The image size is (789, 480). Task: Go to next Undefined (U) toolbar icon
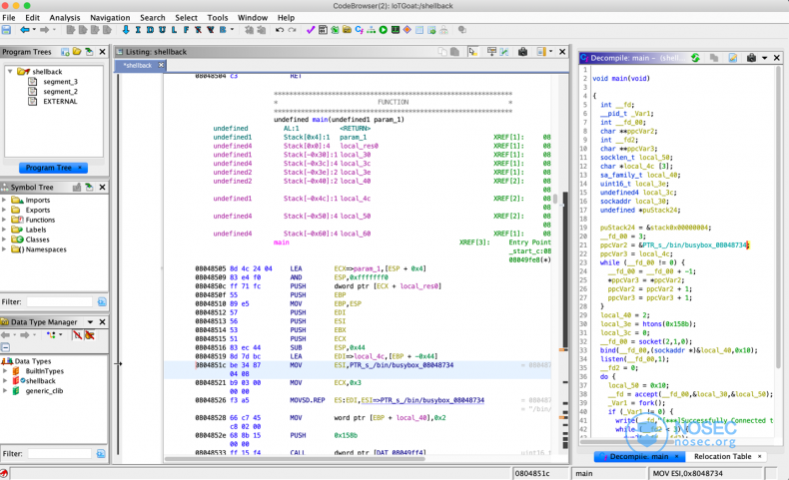(162, 30)
